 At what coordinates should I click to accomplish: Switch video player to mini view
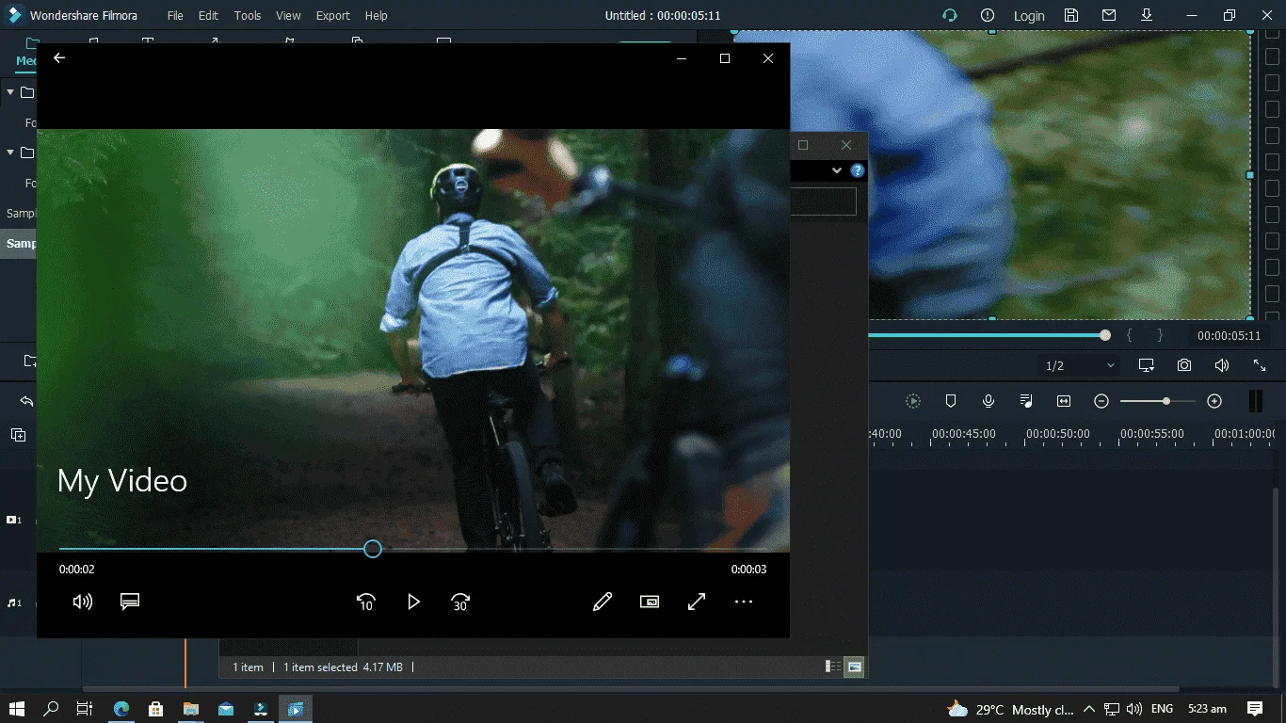pos(650,602)
